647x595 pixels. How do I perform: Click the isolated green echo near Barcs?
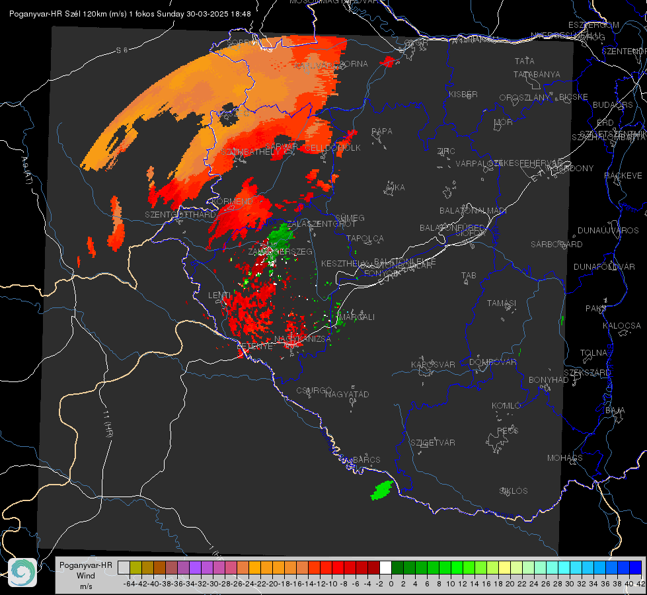(x=382, y=491)
